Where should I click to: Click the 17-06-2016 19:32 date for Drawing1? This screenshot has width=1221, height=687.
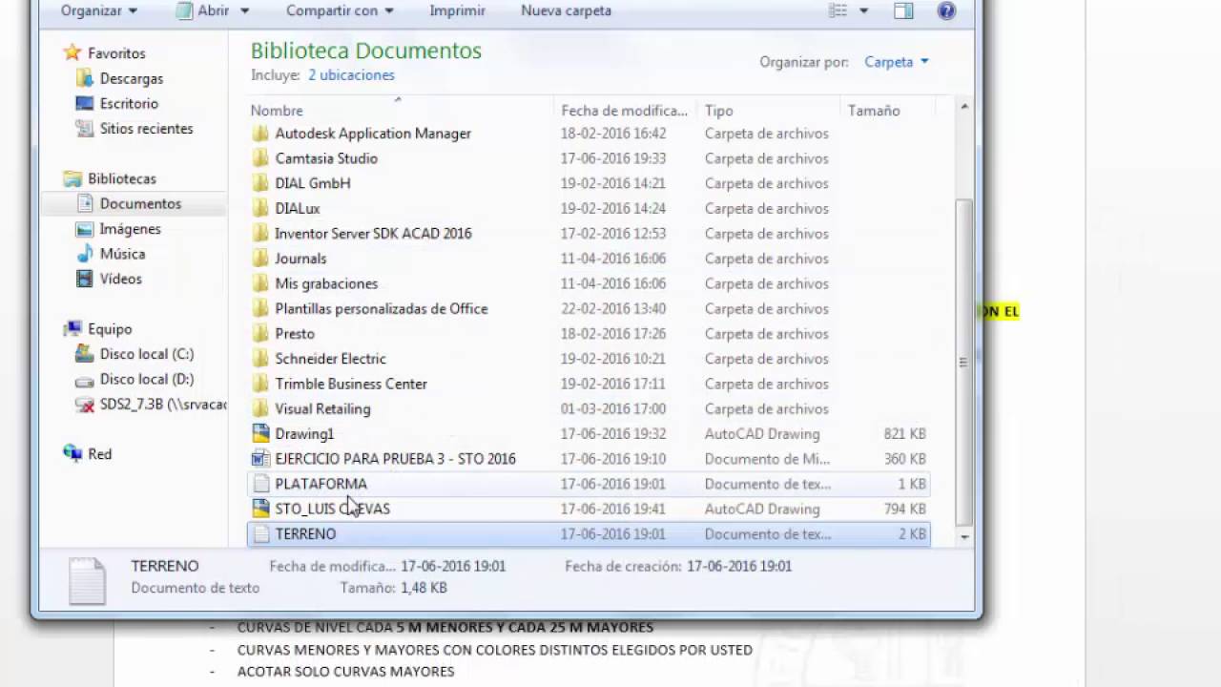point(613,433)
